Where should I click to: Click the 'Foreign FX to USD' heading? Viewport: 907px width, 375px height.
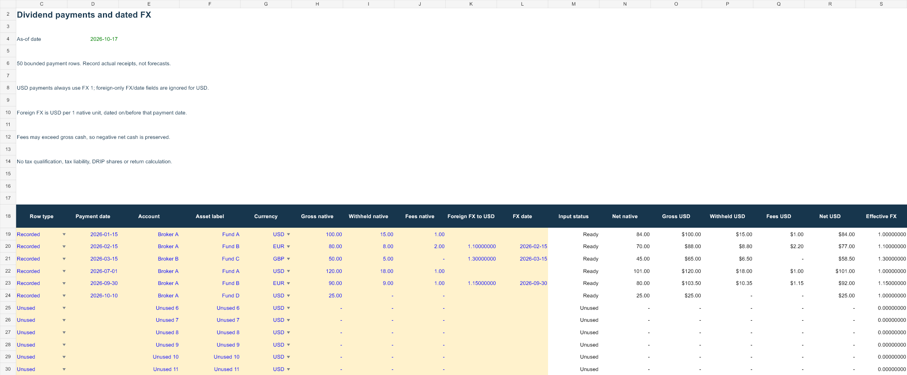click(x=471, y=217)
